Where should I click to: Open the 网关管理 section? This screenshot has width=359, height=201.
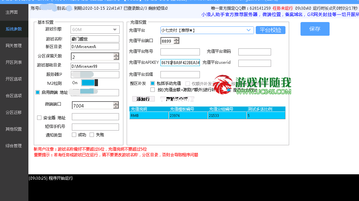coord(14,46)
